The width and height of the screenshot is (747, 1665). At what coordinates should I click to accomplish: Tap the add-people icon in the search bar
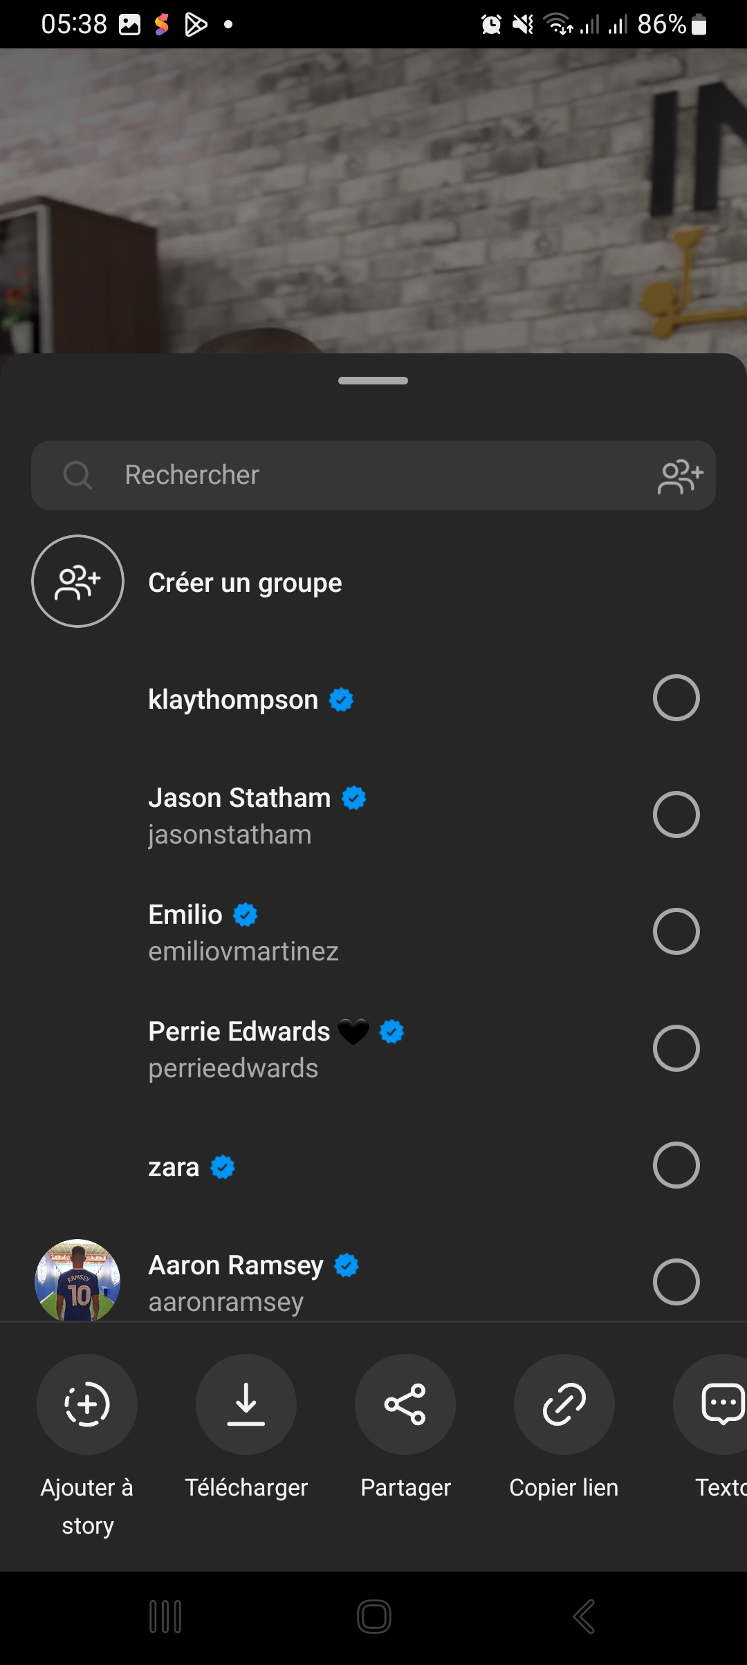click(681, 476)
